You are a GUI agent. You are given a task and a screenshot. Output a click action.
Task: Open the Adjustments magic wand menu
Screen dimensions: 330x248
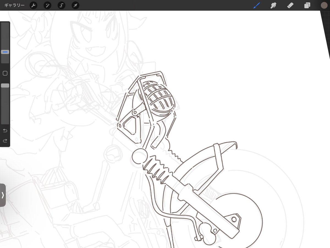coord(48,5)
